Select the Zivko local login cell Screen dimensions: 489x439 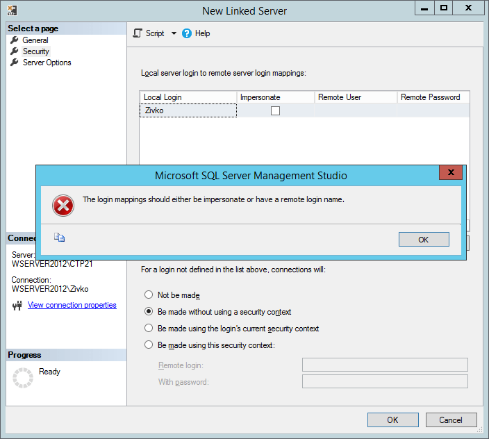188,110
